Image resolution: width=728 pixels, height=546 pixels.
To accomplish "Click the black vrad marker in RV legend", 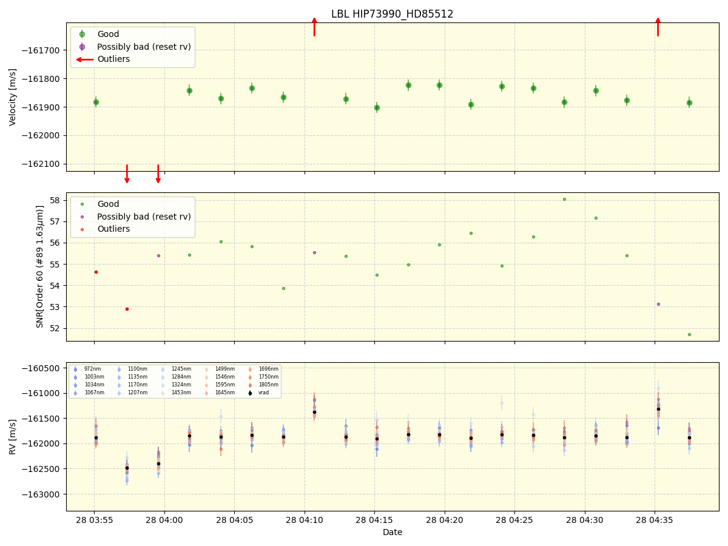I will (x=250, y=393).
